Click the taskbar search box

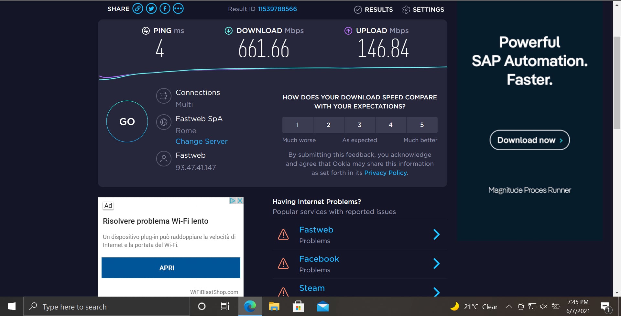click(107, 306)
